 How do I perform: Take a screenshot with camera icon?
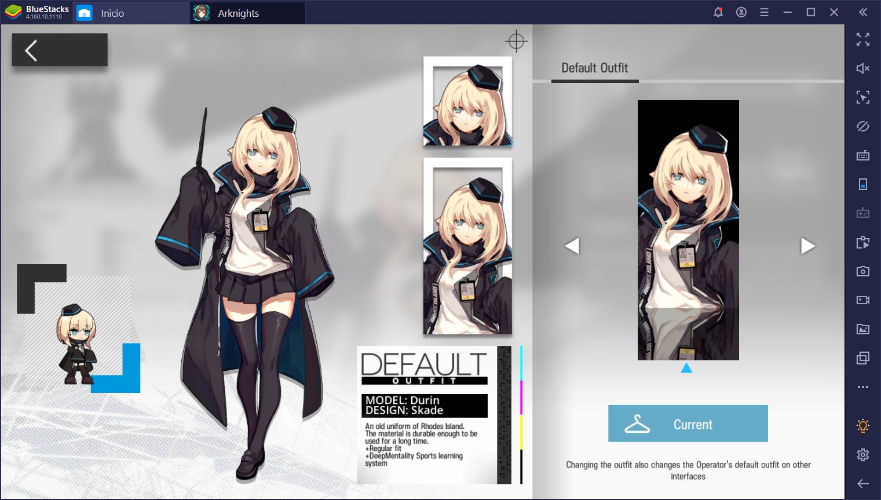click(863, 271)
